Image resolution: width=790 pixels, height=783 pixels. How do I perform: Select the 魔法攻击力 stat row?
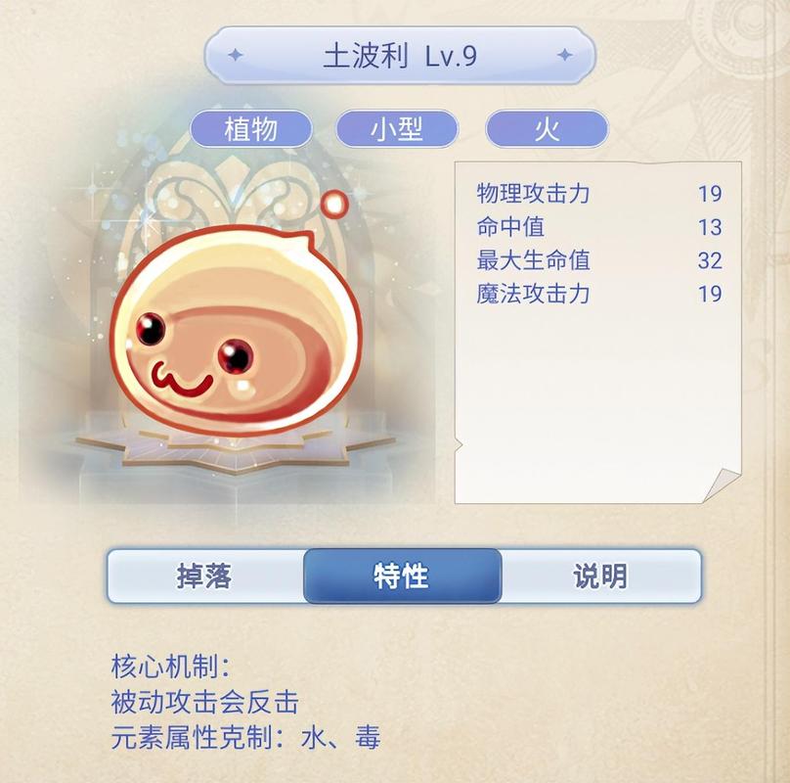pos(599,294)
